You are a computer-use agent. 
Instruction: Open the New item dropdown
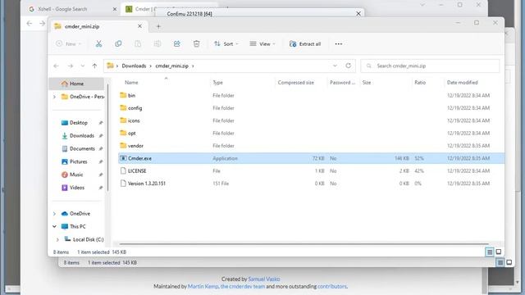68,43
